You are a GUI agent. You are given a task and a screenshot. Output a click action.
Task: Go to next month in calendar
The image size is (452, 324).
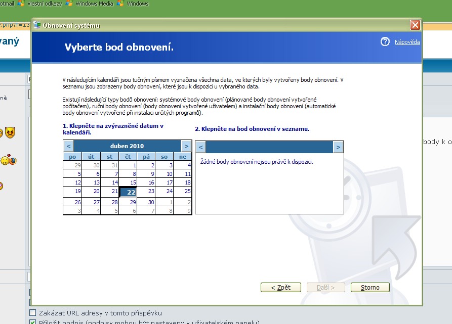pyautogui.click(x=186, y=146)
